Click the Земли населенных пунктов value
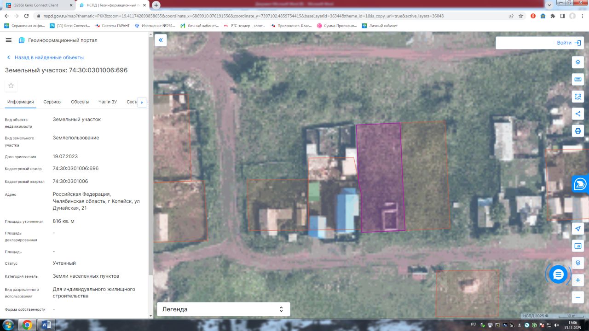This screenshot has height=331, width=589. pyautogui.click(x=86, y=276)
